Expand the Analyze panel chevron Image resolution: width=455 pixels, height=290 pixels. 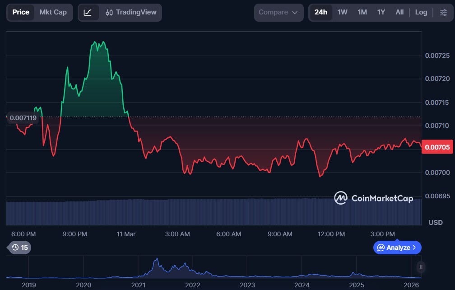414,248
